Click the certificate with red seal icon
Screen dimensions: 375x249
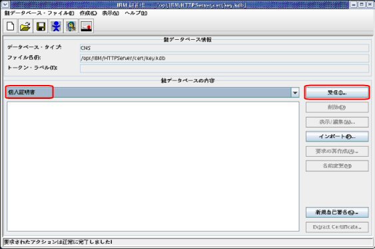coord(86,27)
